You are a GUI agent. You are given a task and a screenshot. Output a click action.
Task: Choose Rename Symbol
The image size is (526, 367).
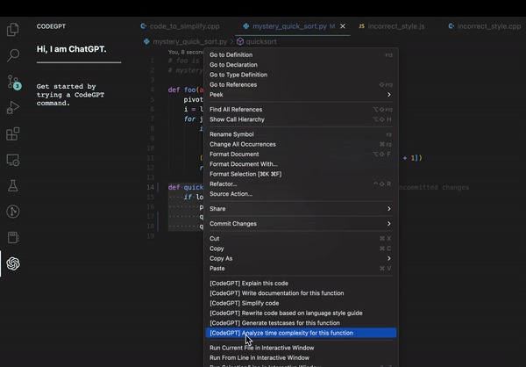coord(301,134)
